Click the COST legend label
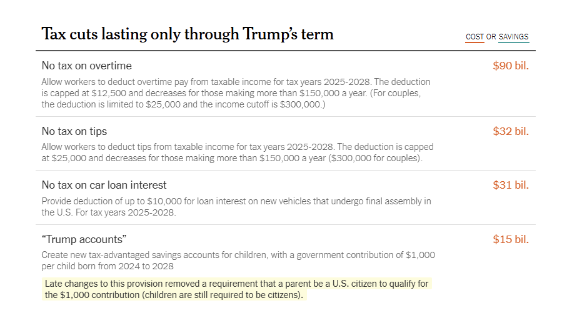 [474, 37]
